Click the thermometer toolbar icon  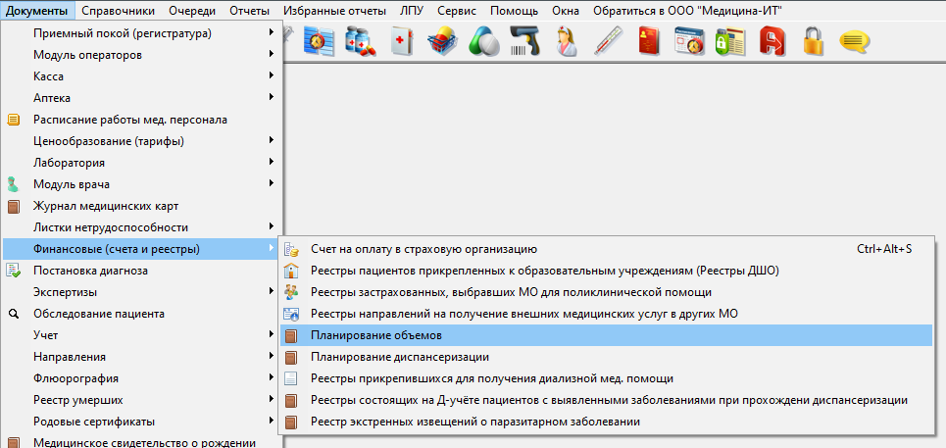pos(608,42)
